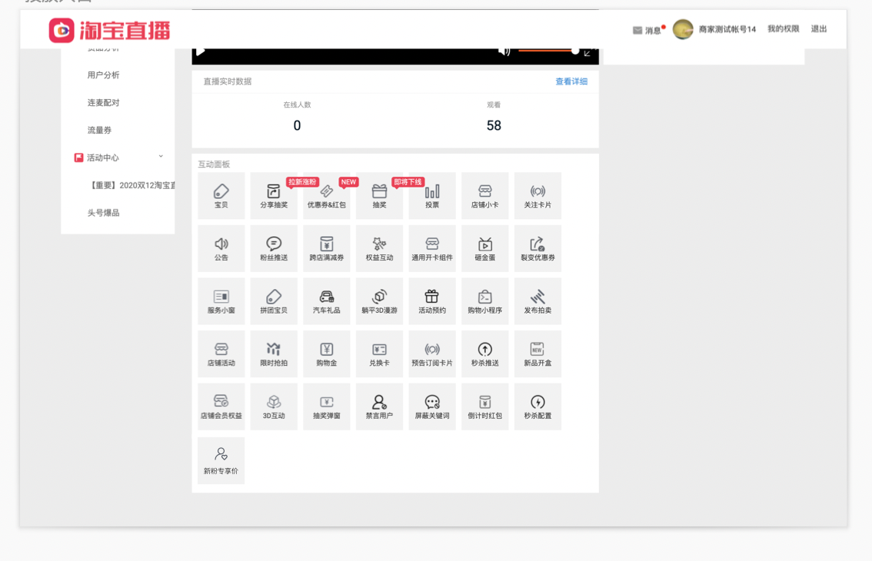Mute the video player volume icon
This screenshot has height=561, width=872.
(x=504, y=51)
